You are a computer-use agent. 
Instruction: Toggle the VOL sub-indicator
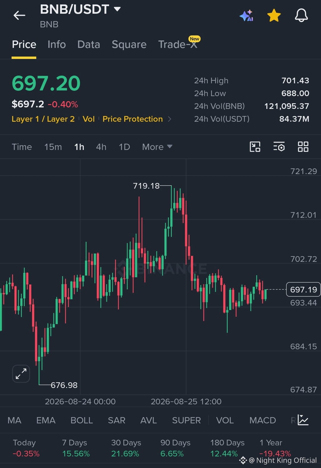pos(225,420)
